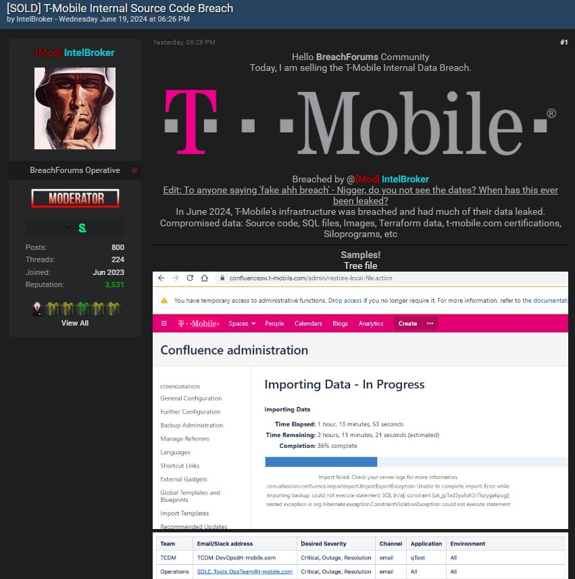
Task: Click the browser forward arrow
Action: 174,278
